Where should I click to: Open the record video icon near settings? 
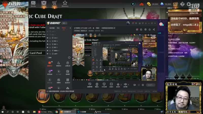tap(134, 85)
